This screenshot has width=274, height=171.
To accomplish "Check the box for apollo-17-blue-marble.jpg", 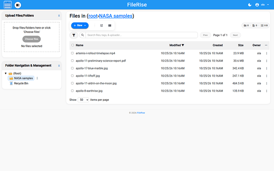I will pos(72,68).
